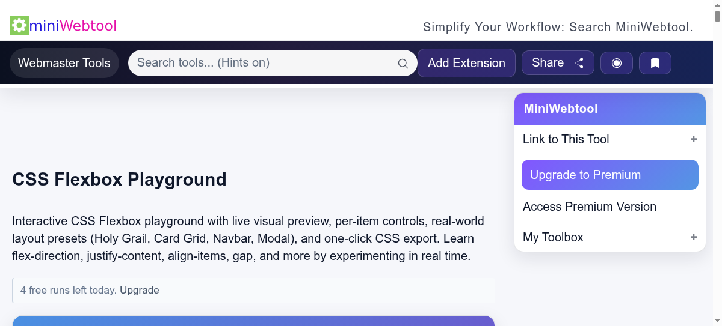Viewport: 722px width, 326px height.
Task: Click the Share button label
Action: click(x=548, y=63)
